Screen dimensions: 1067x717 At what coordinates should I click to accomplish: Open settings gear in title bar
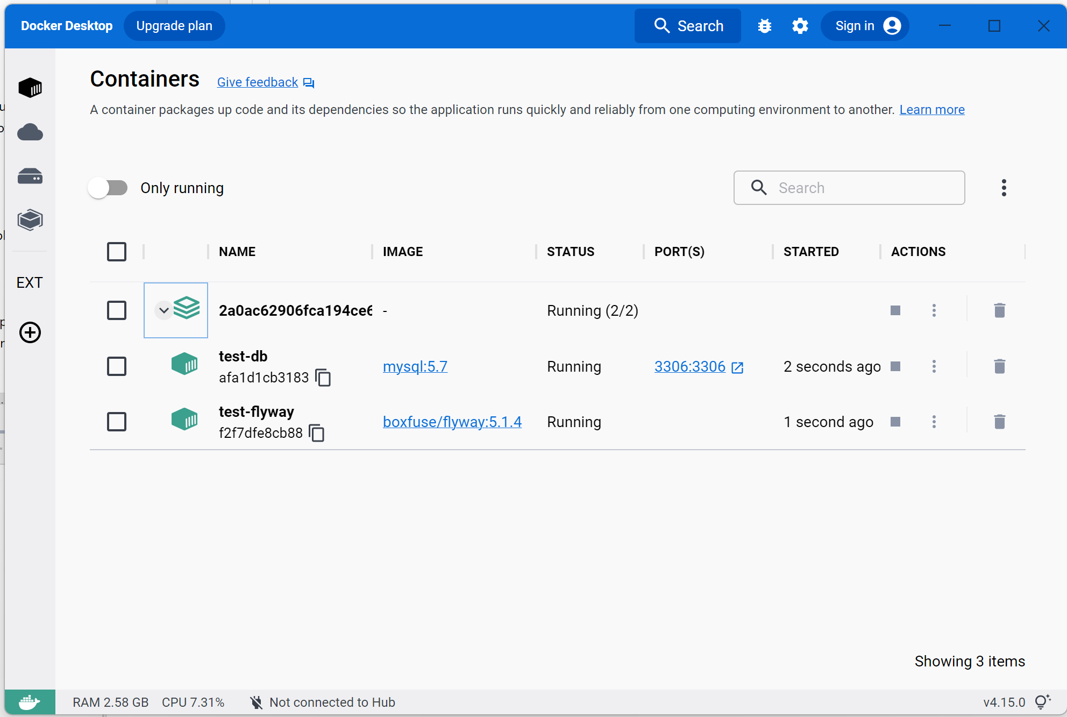tap(800, 26)
